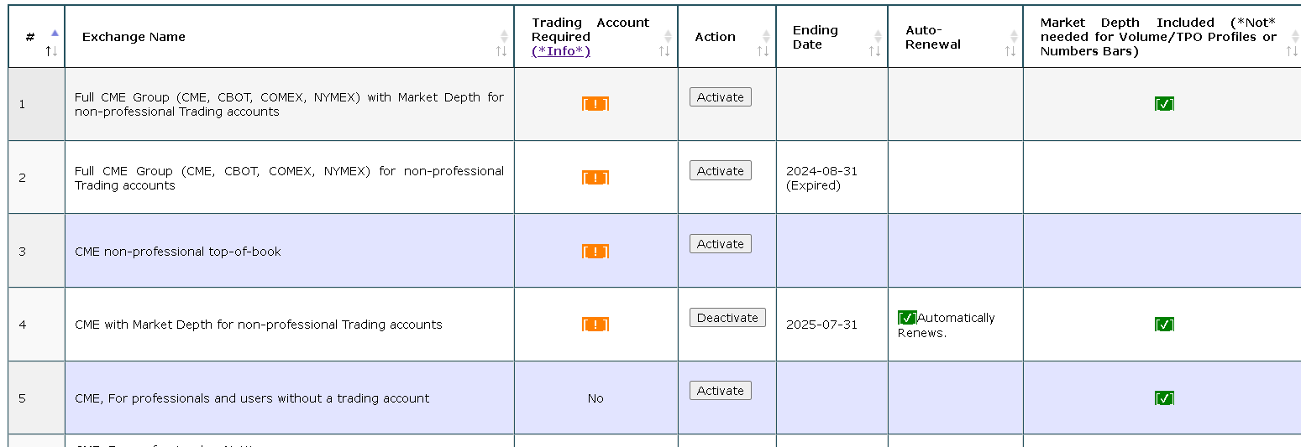Image resolution: width=1301 pixels, height=447 pixels.
Task: Toggle the Automatically Renews checkbox
Action: 907,318
